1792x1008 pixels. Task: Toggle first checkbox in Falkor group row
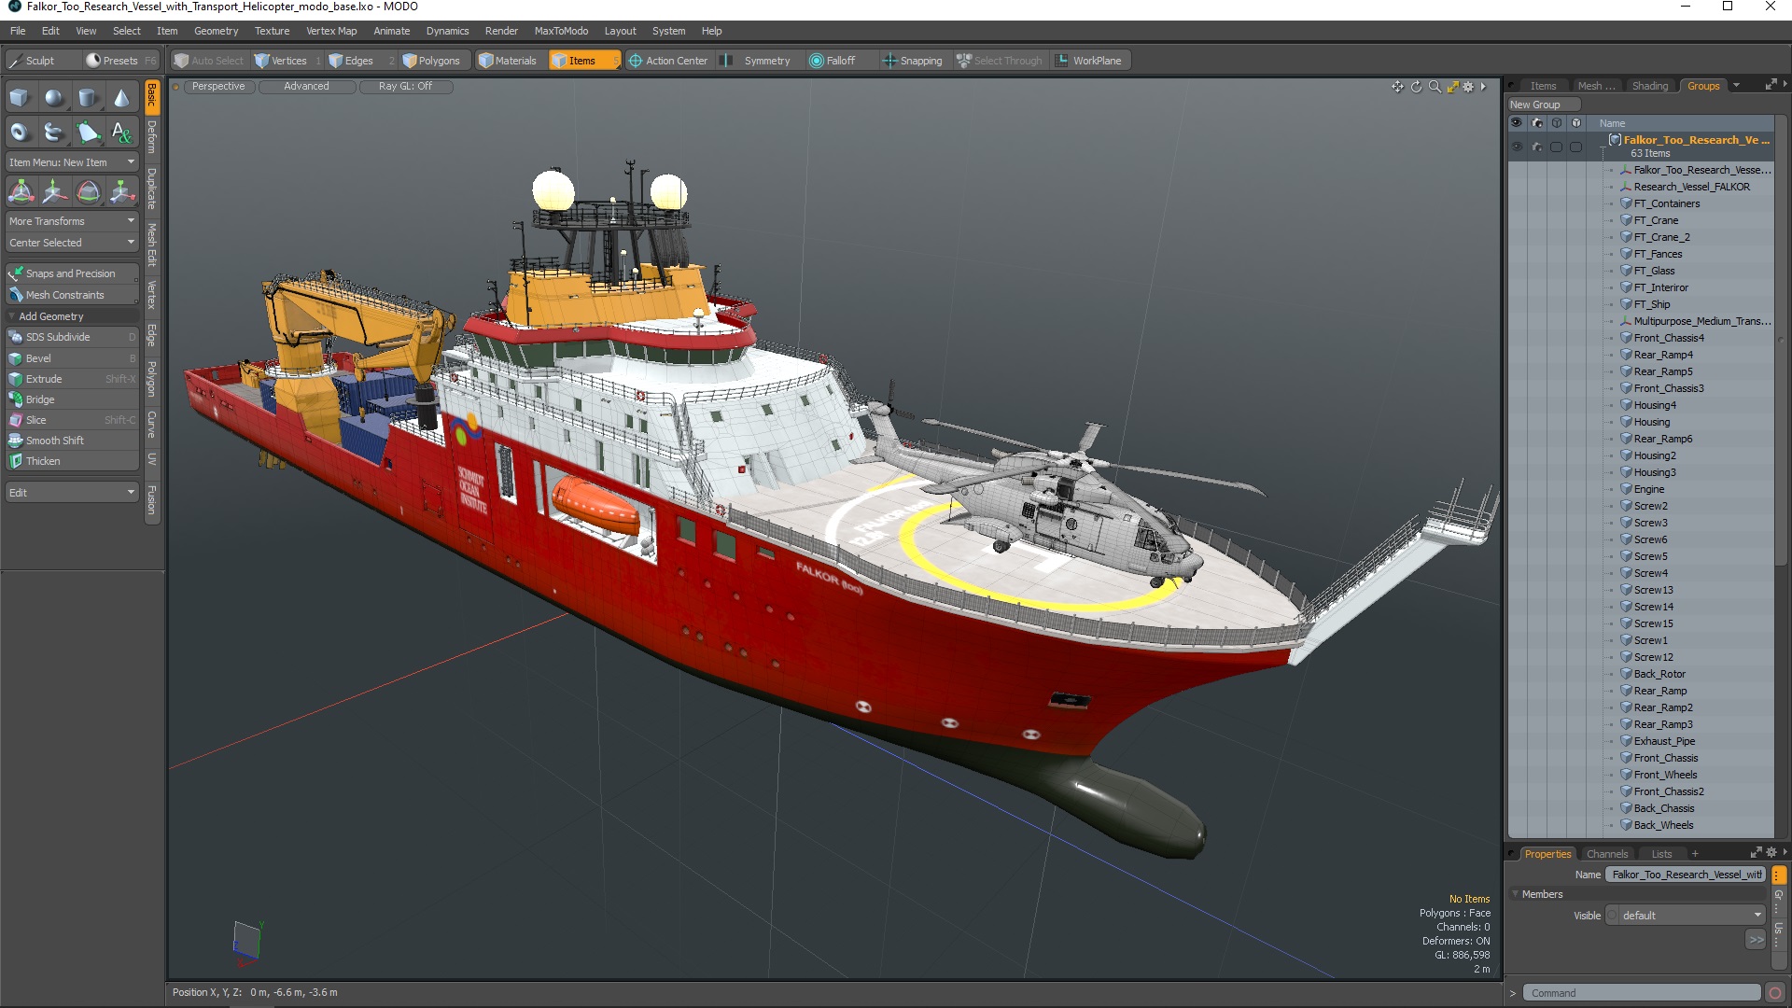click(x=1556, y=147)
